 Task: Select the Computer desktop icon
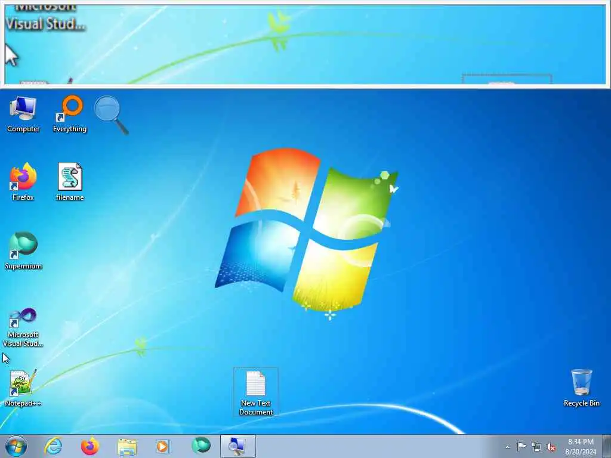23,114
